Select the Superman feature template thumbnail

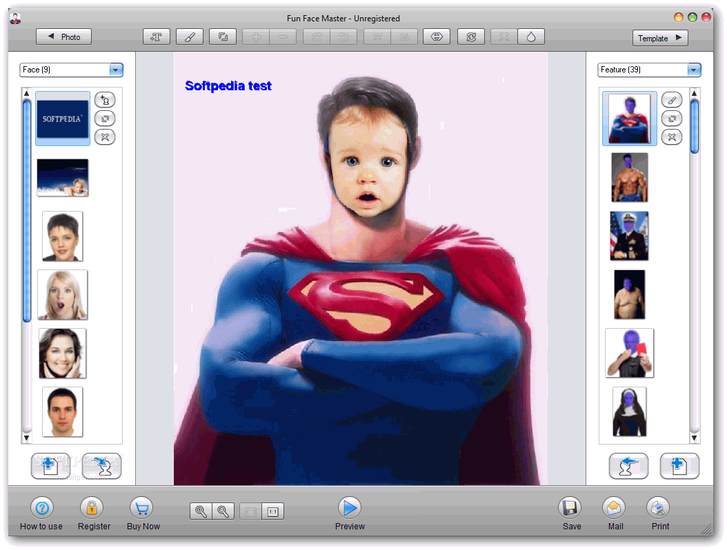[630, 119]
